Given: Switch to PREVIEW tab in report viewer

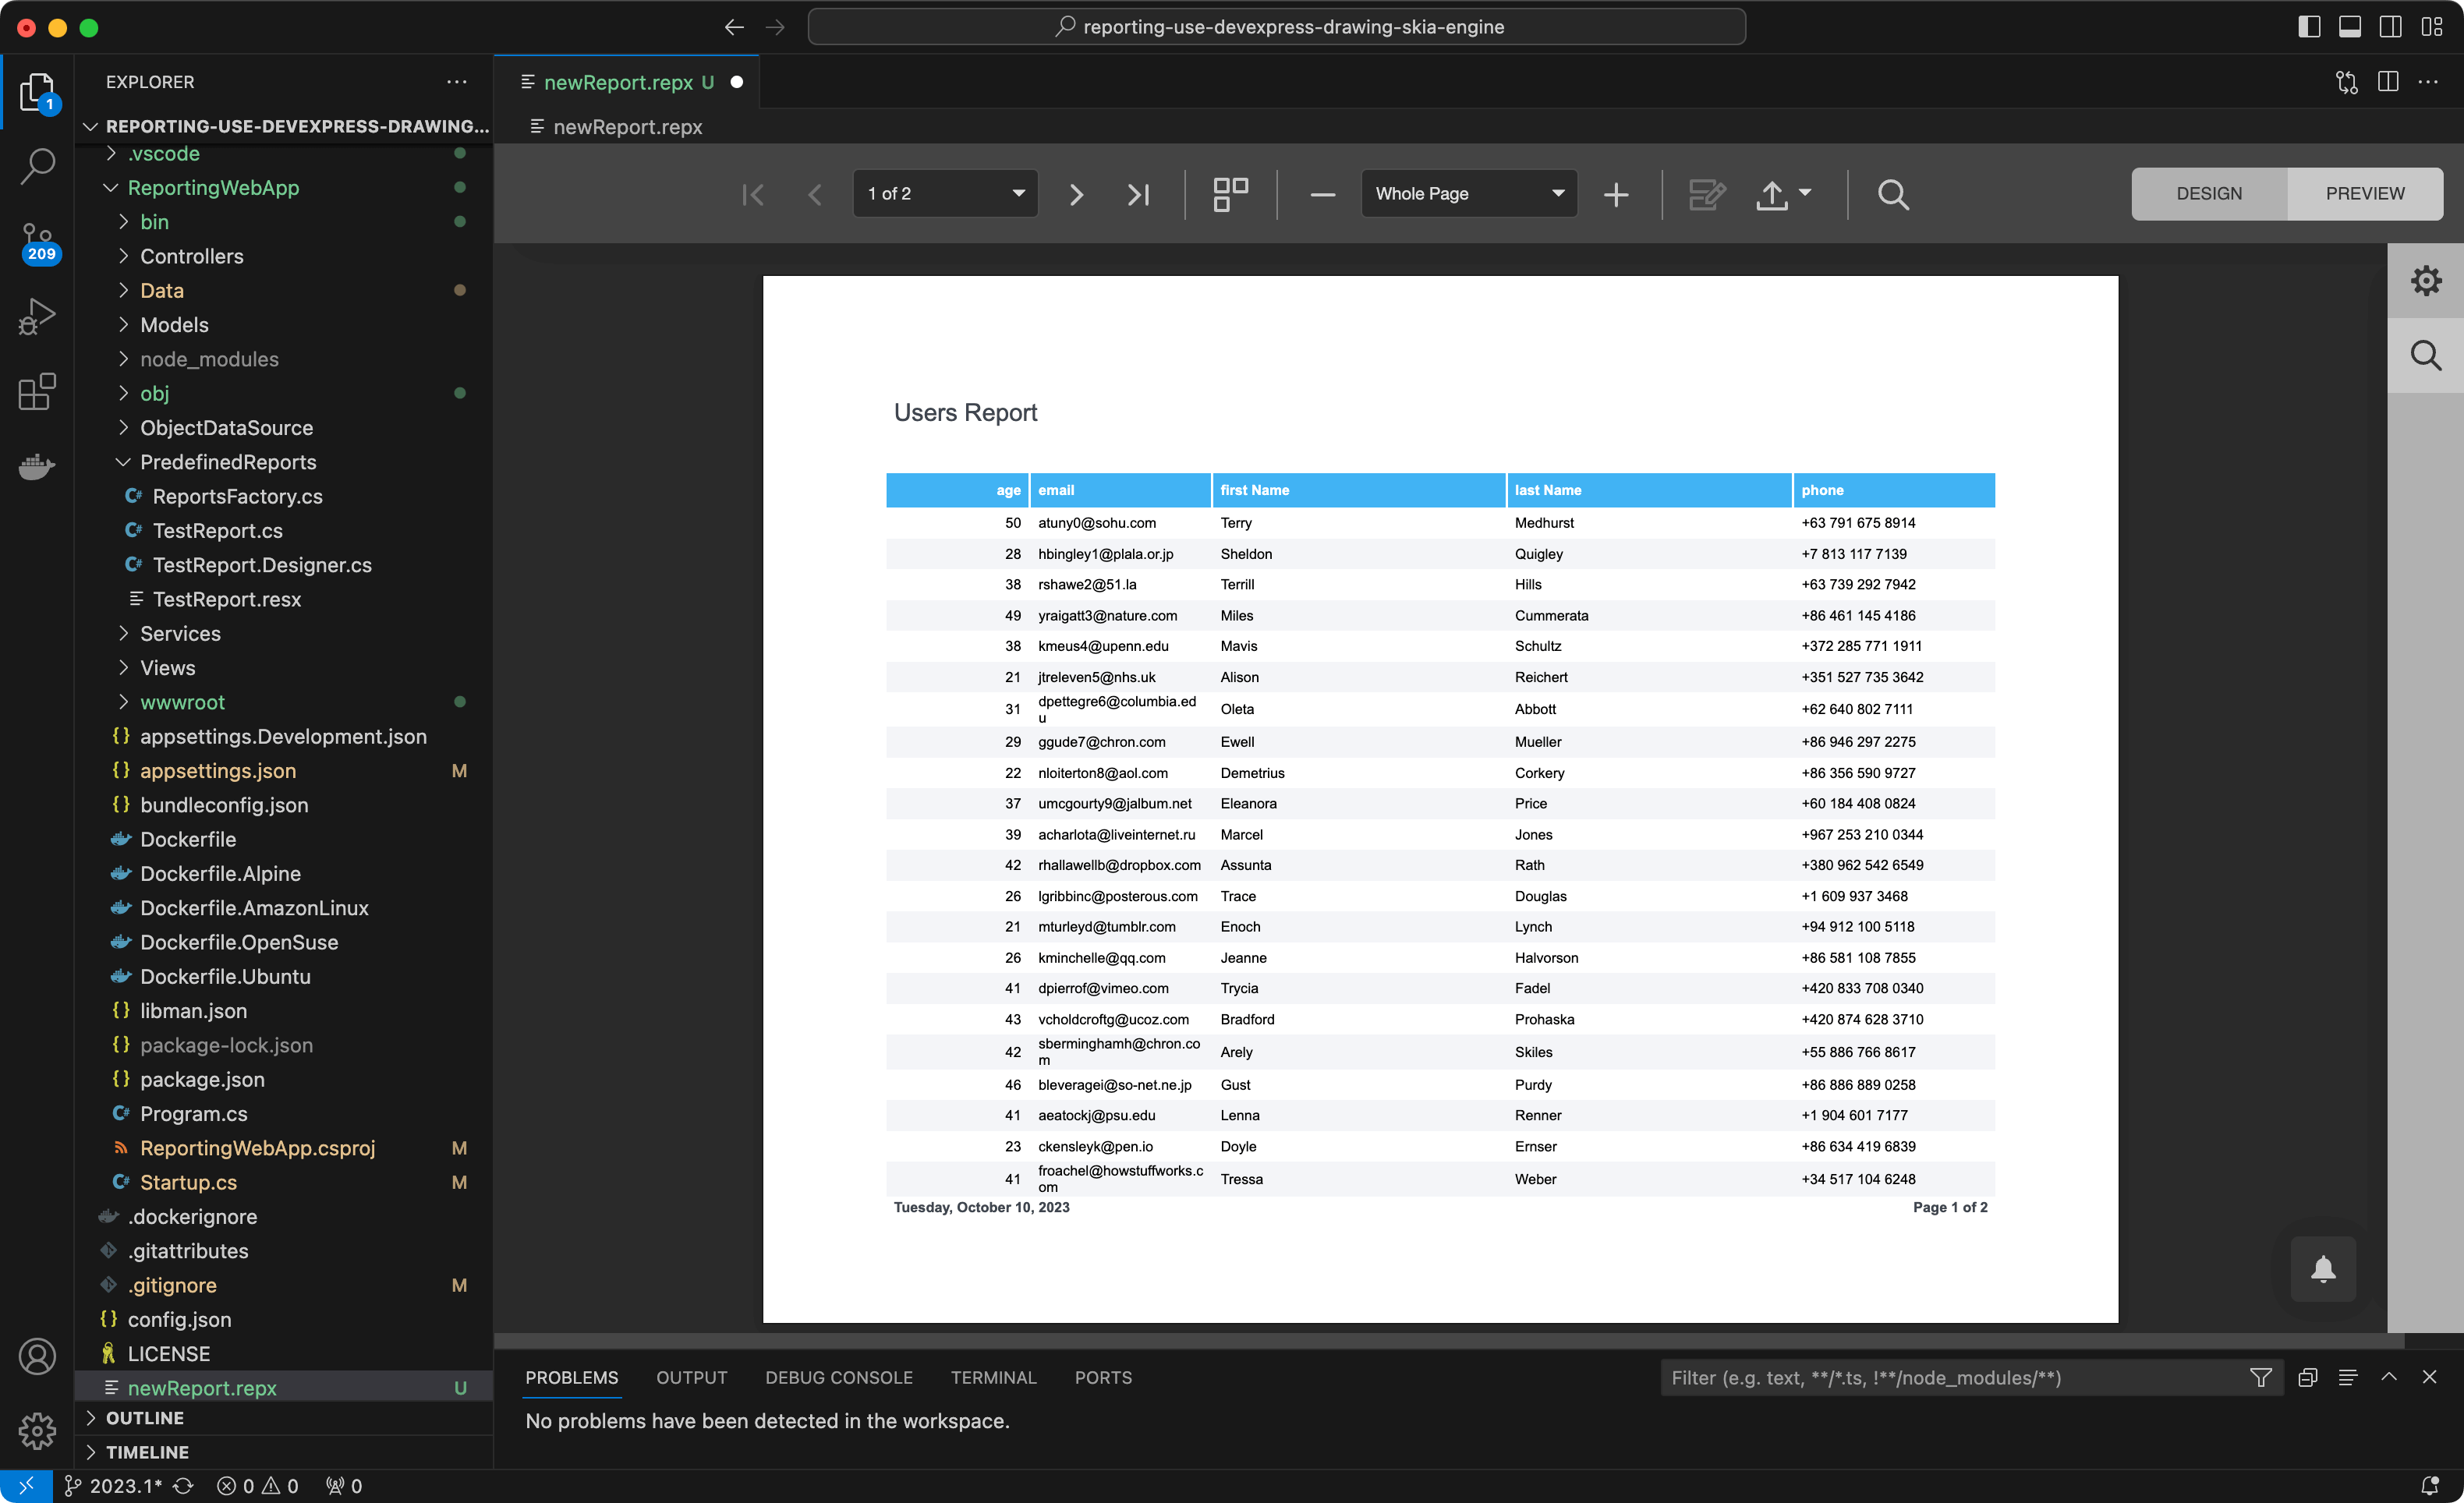Looking at the screenshot, I should click(x=2366, y=193).
